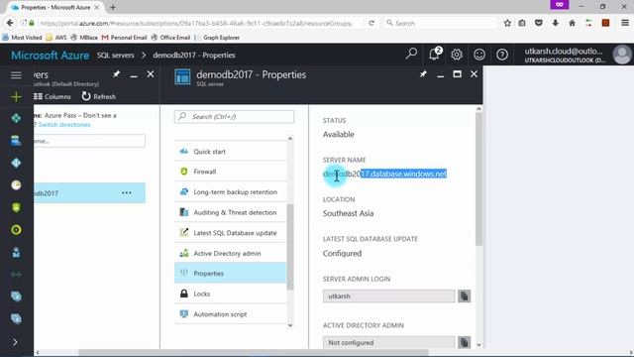
Task: Open the AWS bookmarks folder
Action: pyautogui.click(x=56, y=38)
